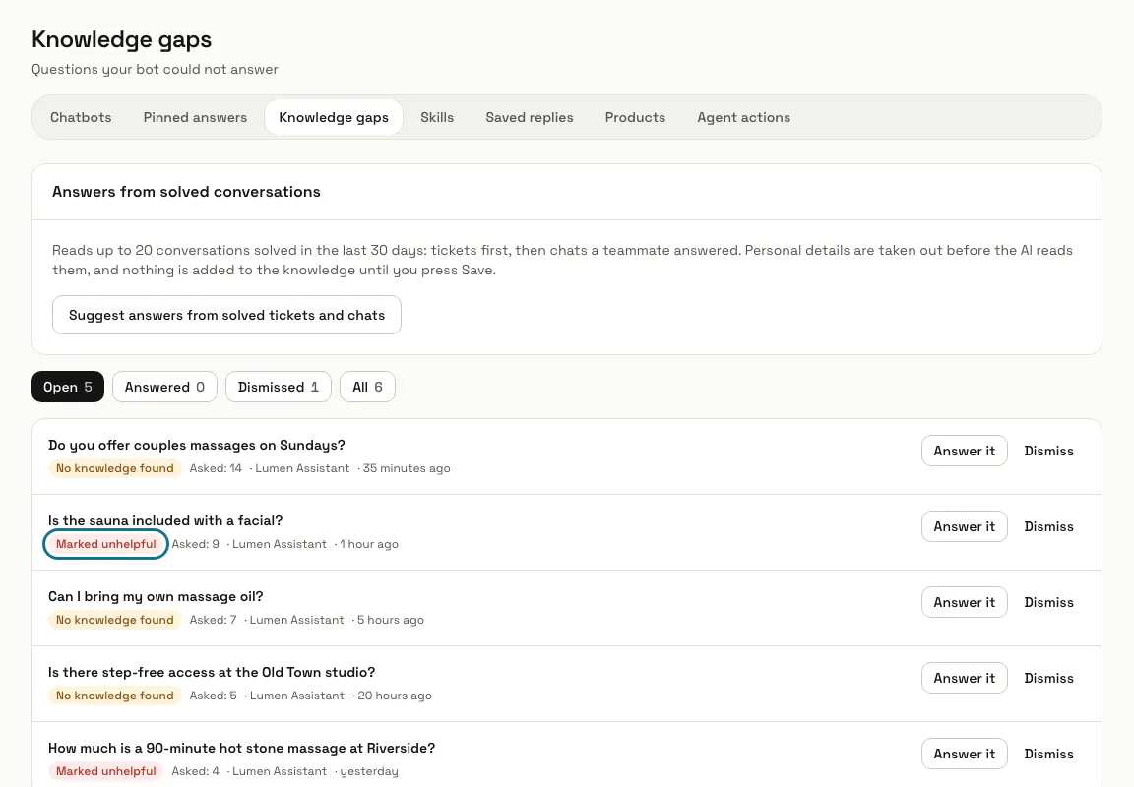Viewport: 1134px width, 787px height.
Task: Open the Agent actions tab
Action: click(x=743, y=117)
